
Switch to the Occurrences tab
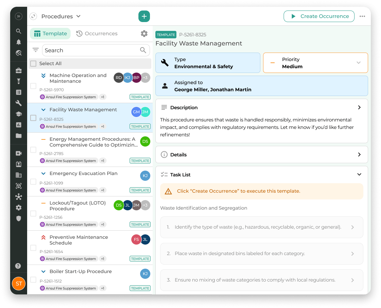tap(97, 34)
